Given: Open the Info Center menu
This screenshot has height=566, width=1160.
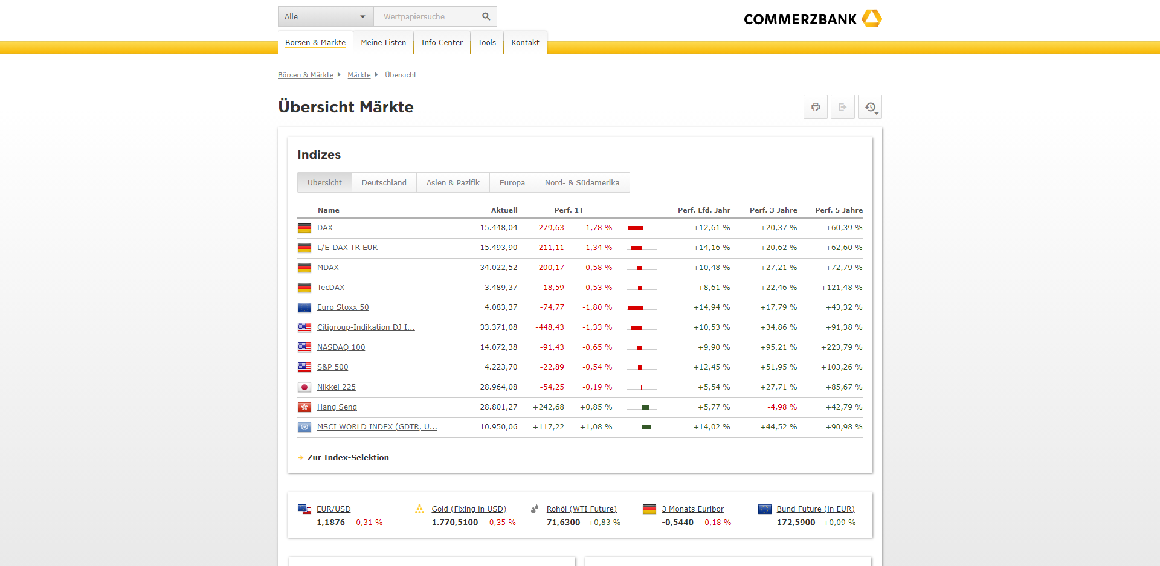Looking at the screenshot, I should pyautogui.click(x=442, y=42).
